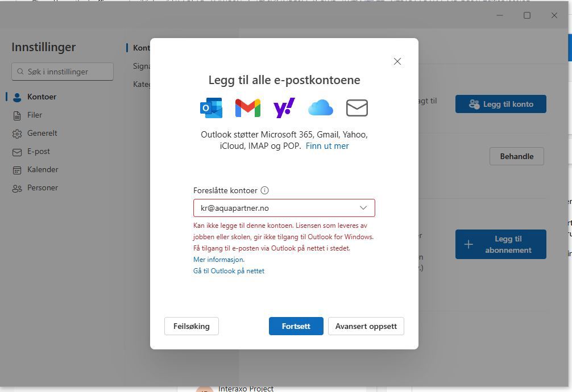Click the E-post envelope sidebar icon

pos(17,152)
